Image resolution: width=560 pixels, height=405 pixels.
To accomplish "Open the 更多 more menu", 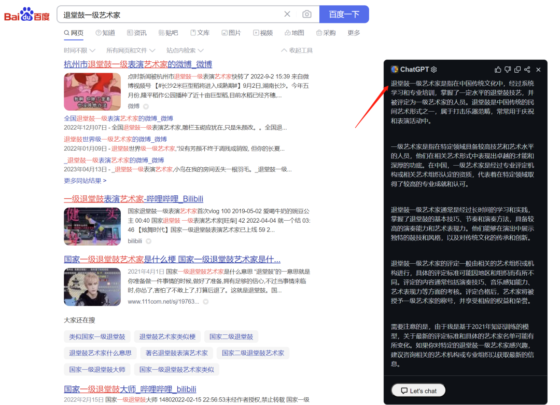I will 354,33.
